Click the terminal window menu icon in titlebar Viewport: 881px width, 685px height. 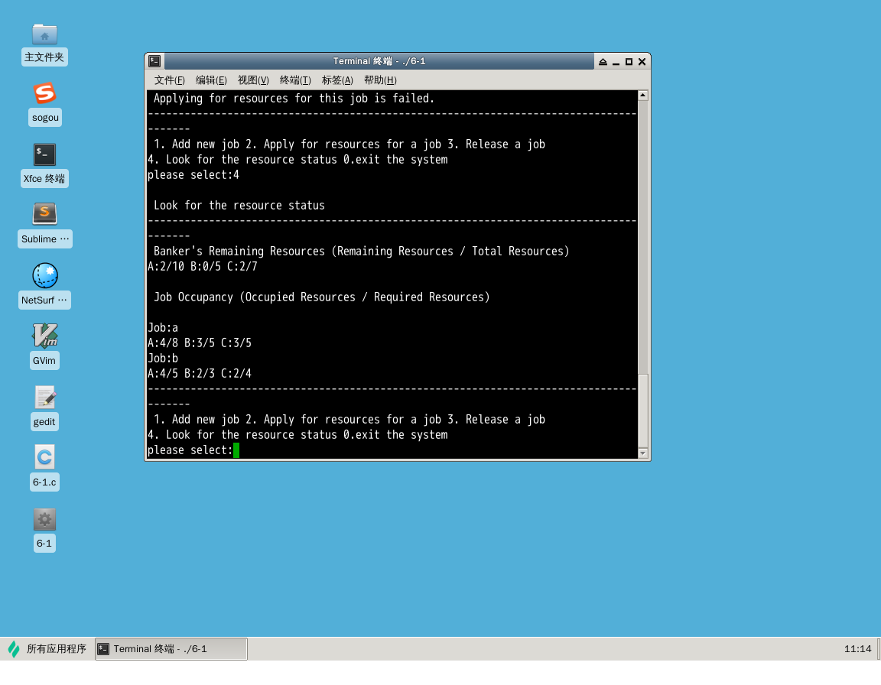point(154,61)
